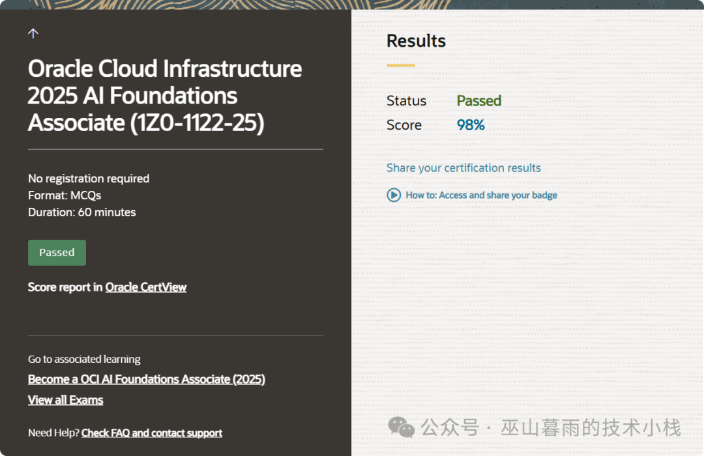
Task: Open Check FAQ and contact support
Action: 152,433
